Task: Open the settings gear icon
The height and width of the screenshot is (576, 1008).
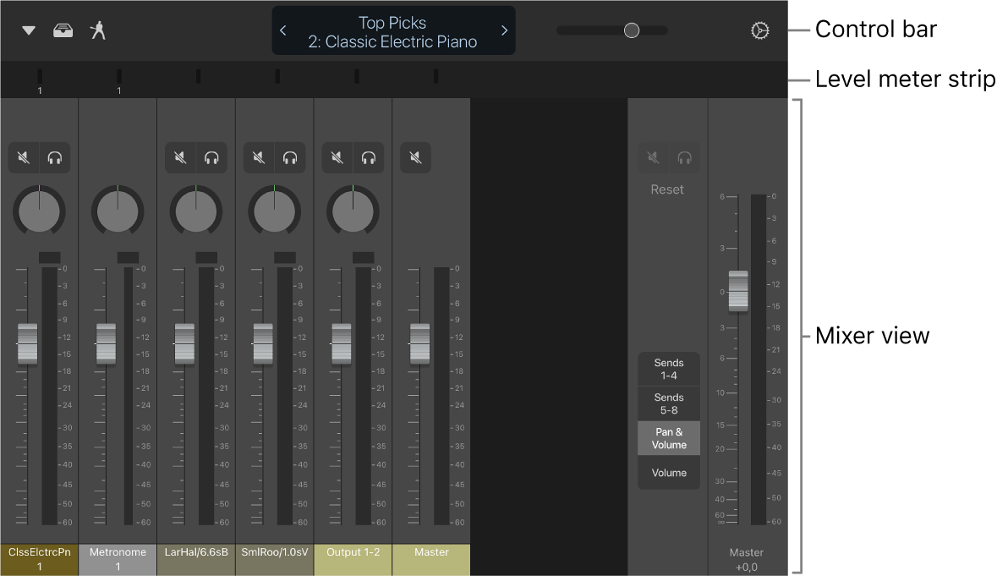Action: click(759, 30)
